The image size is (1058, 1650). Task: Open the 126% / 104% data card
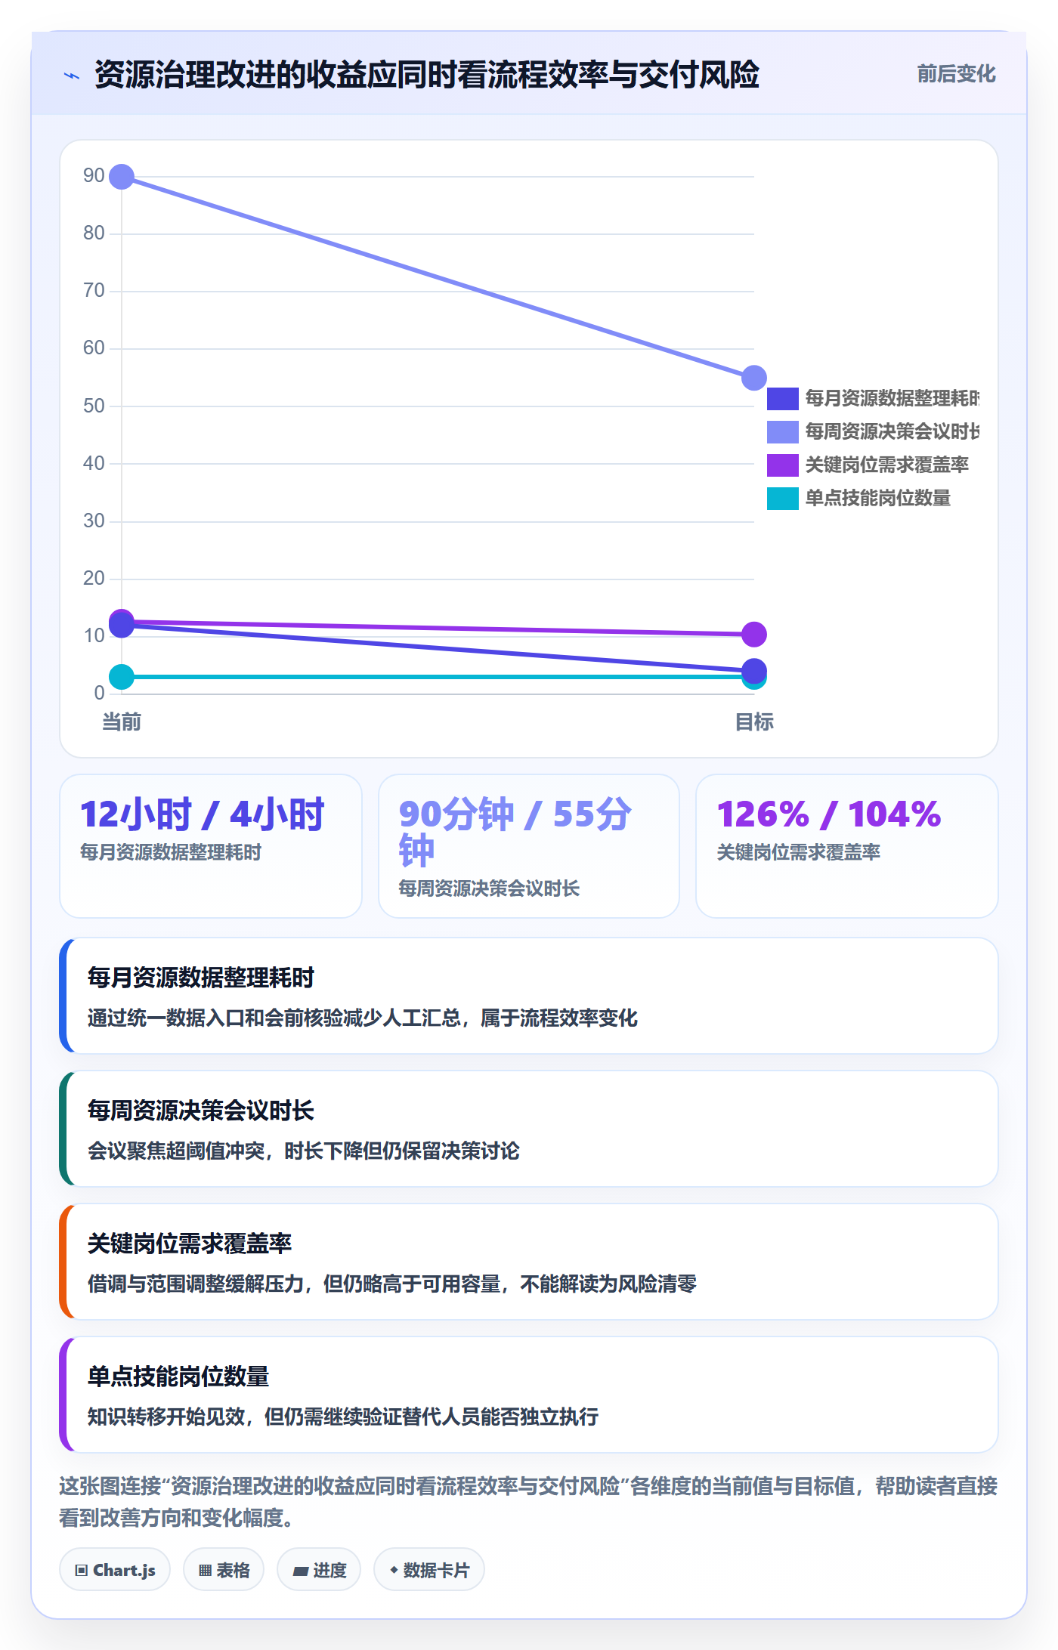tap(847, 846)
